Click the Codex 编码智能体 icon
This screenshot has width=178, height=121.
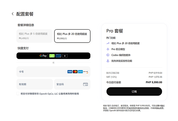(x=108, y=55)
